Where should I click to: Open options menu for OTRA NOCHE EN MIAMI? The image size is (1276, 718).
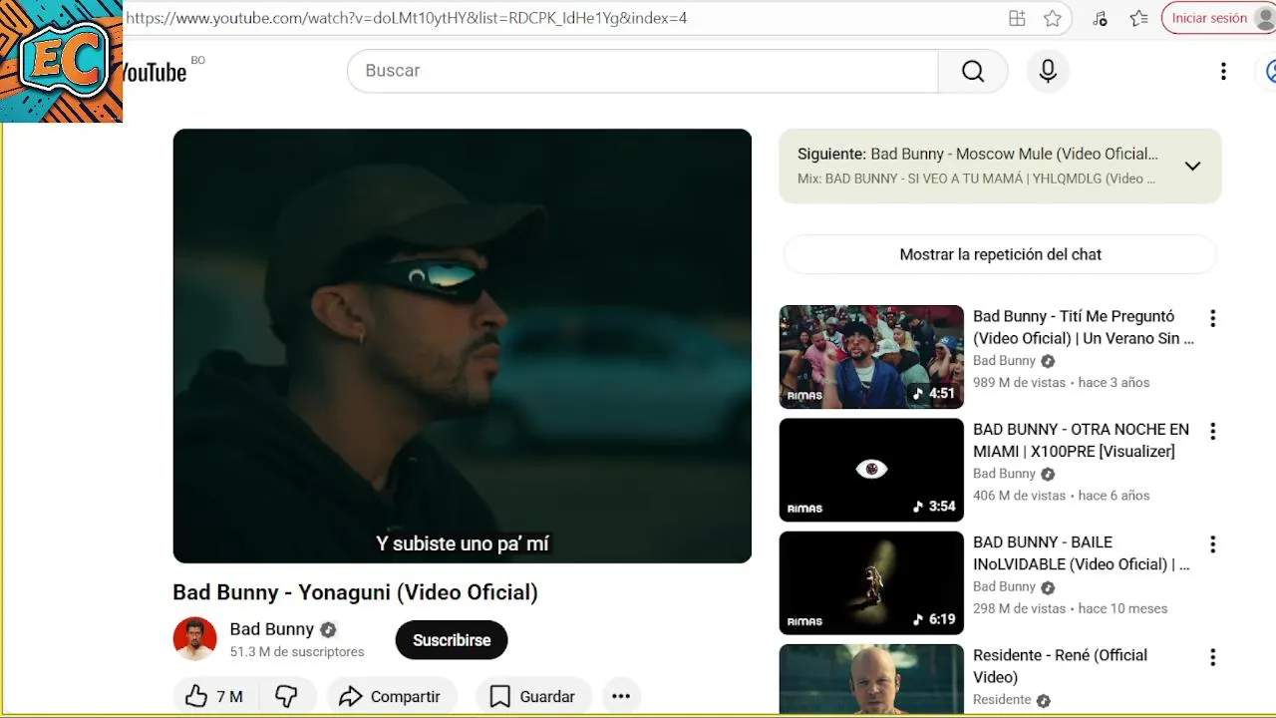tap(1212, 431)
